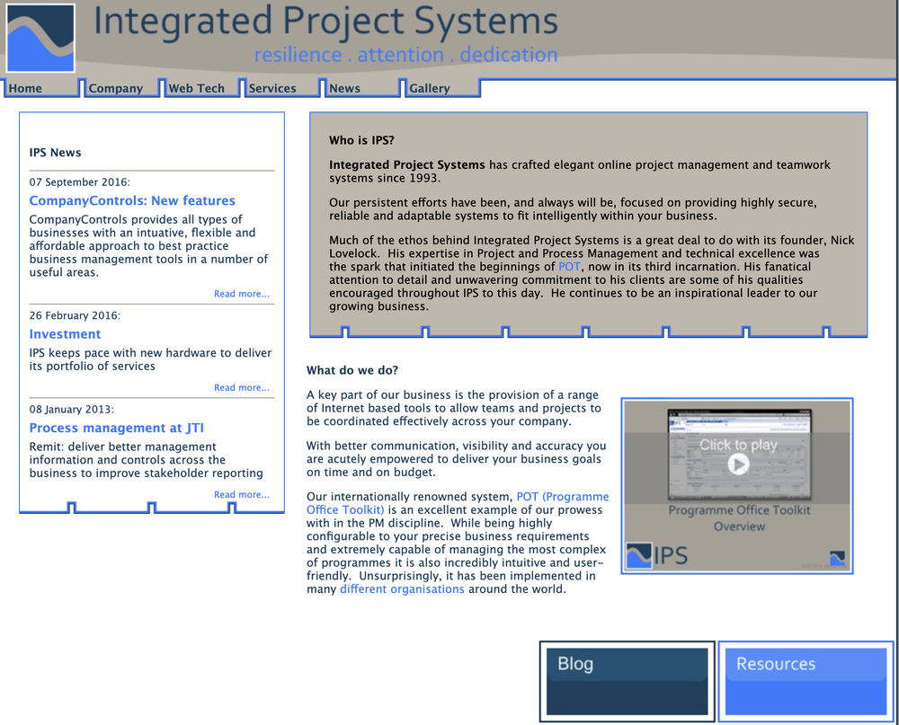Screen dimensions: 899x725
Task: Click the IPS logo inside video thumbnail
Action: [x=657, y=555]
